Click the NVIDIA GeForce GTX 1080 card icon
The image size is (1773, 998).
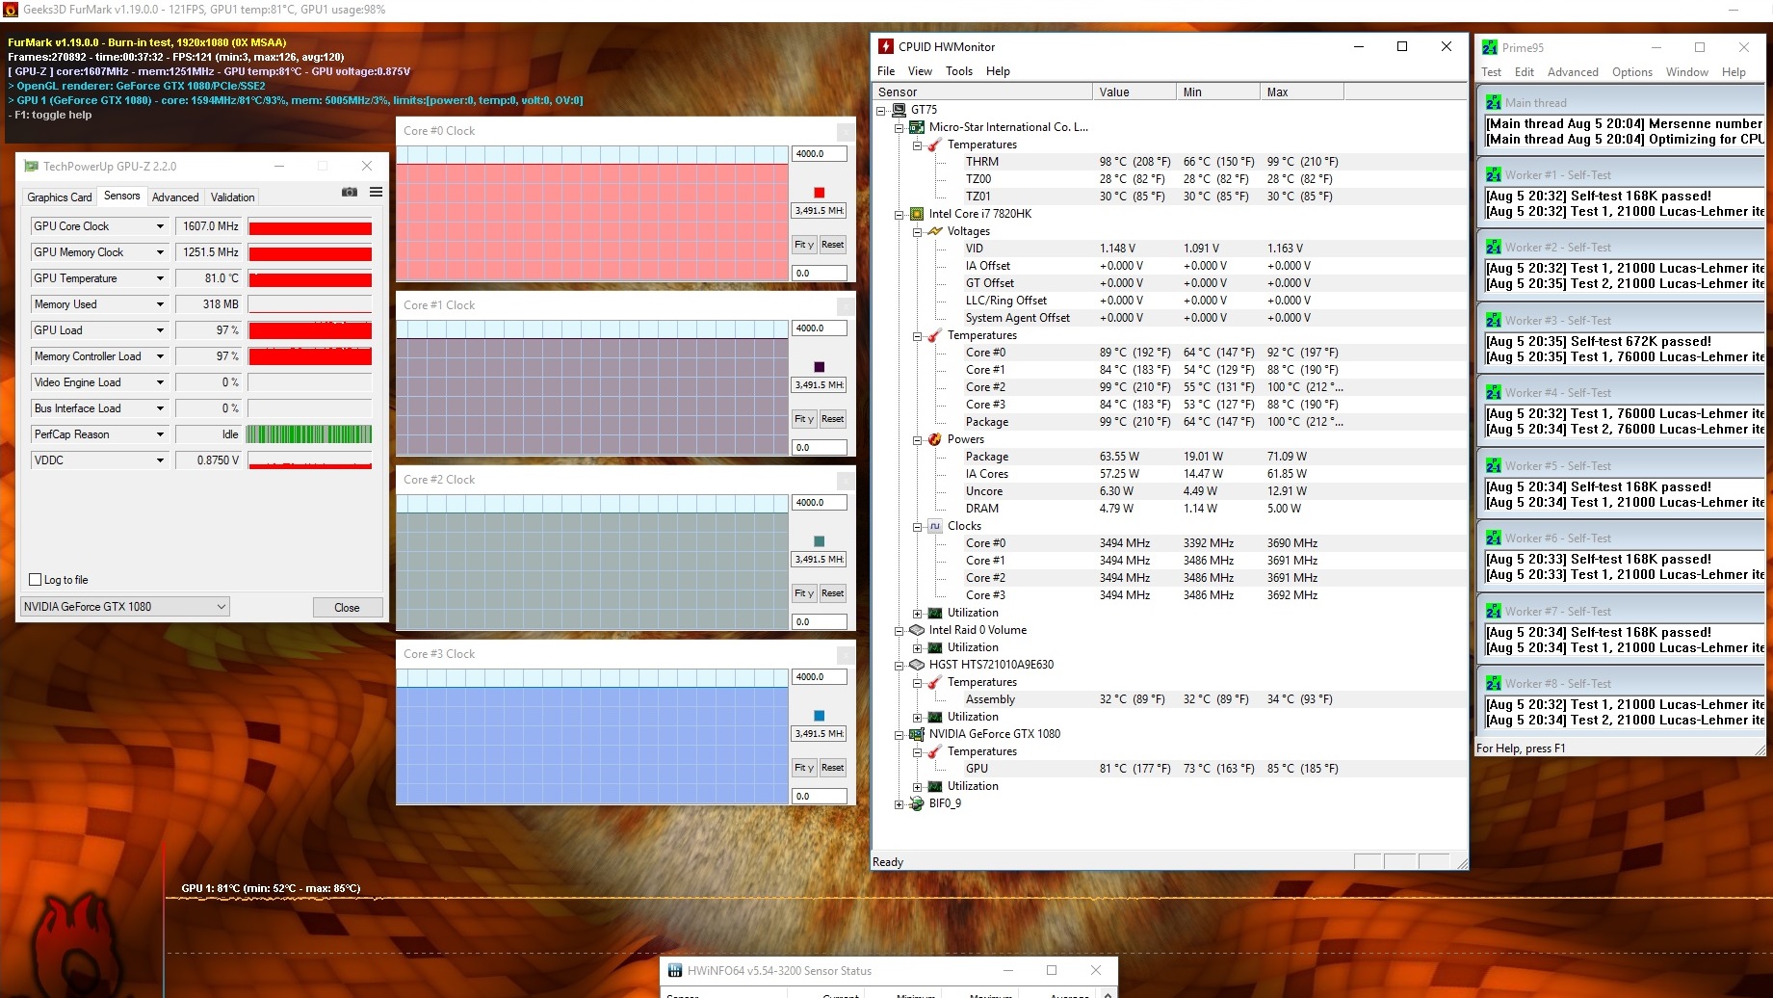click(917, 734)
